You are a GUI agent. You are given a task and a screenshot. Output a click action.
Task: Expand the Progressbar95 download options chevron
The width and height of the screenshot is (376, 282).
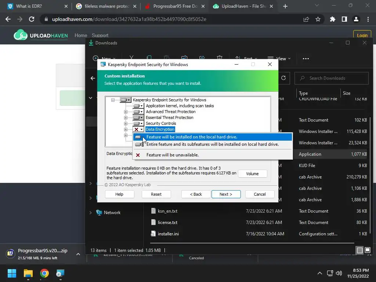(x=78, y=254)
